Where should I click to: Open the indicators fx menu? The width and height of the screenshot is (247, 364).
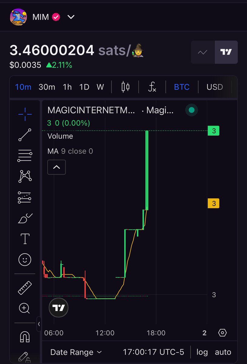coord(152,87)
